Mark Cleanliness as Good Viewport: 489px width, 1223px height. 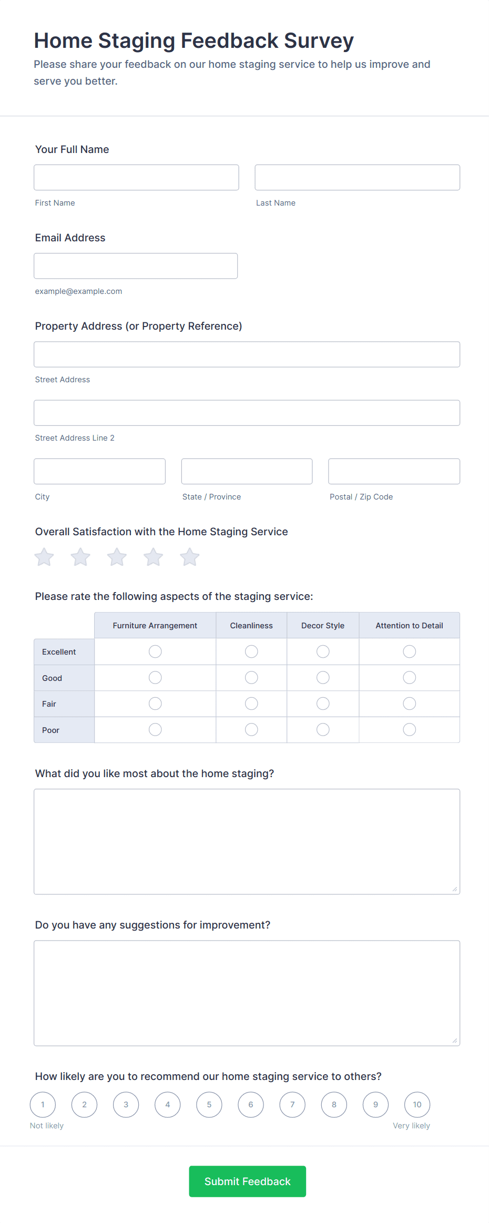[x=251, y=678]
